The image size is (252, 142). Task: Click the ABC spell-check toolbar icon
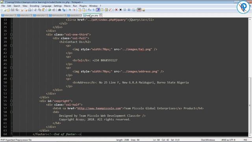[139, 10]
